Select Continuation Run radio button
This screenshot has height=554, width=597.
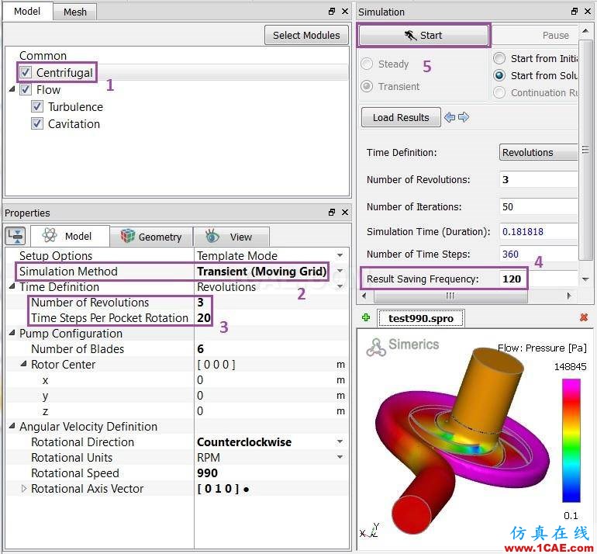click(x=499, y=92)
